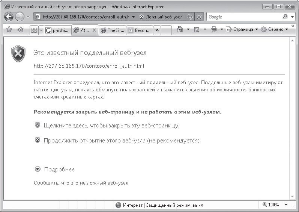The image size is (299, 212).
Task: Open the Сервис tools menu
Action: tap(275, 30)
